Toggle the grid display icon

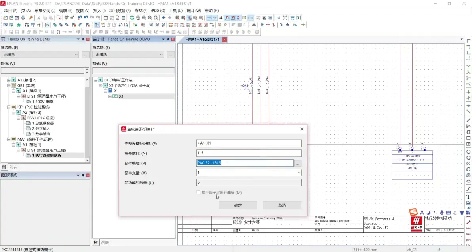click(209, 18)
